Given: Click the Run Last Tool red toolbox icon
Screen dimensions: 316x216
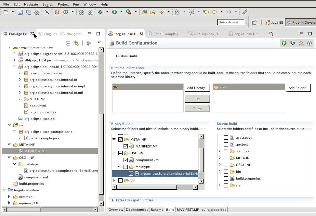Looking at the screenshot, I should click(128, 12).
